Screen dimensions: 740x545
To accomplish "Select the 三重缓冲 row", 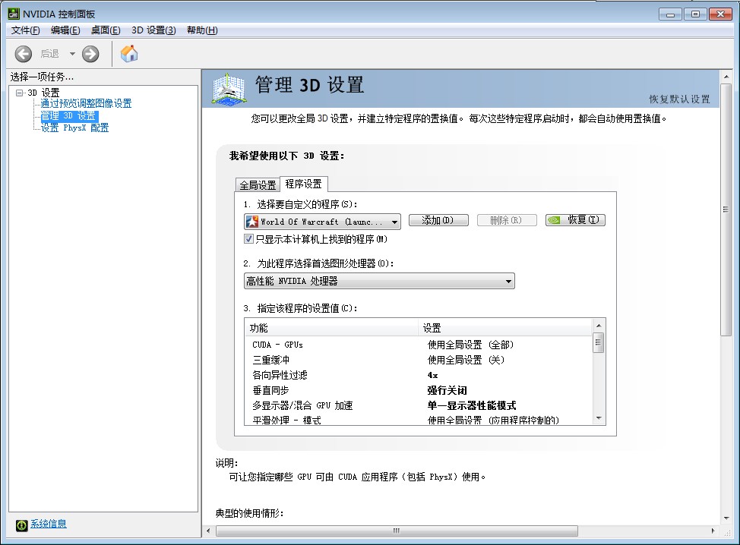I will pos(418,360).
